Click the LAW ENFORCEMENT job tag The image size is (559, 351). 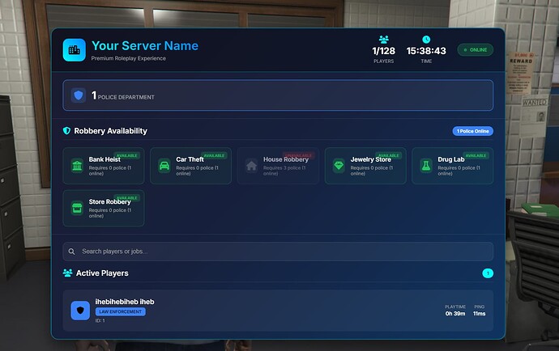point(120,311)
